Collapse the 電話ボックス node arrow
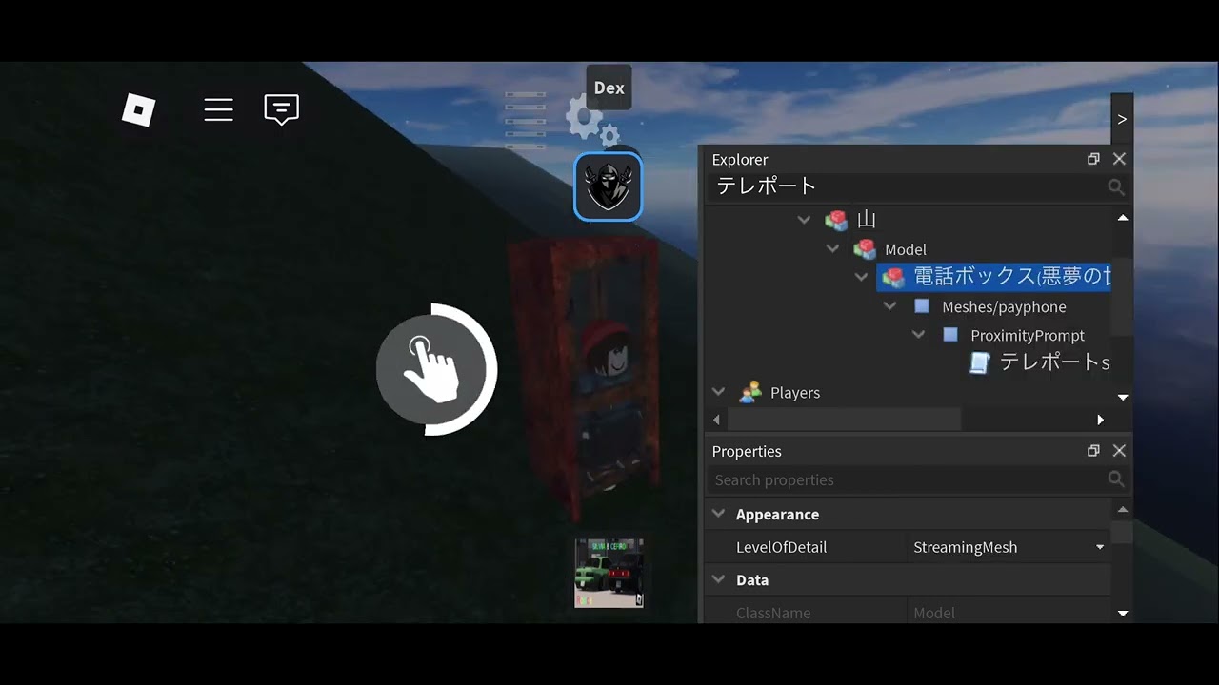1219x685 pixels. pyautogui.click(x=861, y=278)
